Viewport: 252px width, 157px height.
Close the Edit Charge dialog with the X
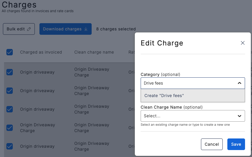pyautogui.click(x=243, y=43)
